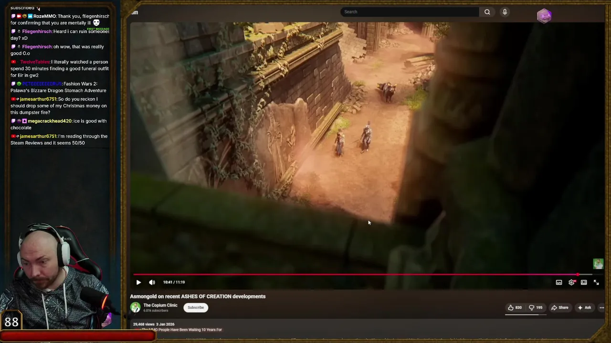
Task: Start voice search with microphone icon
Action: 505,12
